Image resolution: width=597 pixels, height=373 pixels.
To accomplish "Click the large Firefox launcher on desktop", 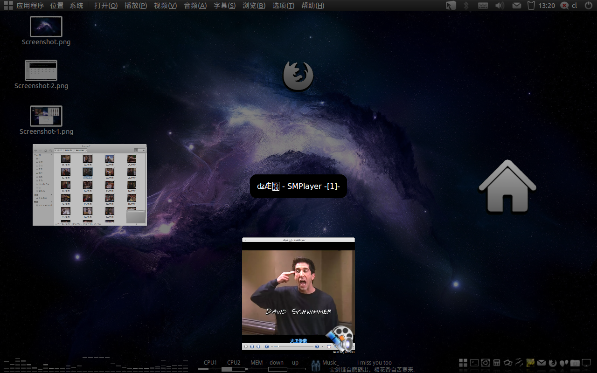I will click(x=298, y=76).
